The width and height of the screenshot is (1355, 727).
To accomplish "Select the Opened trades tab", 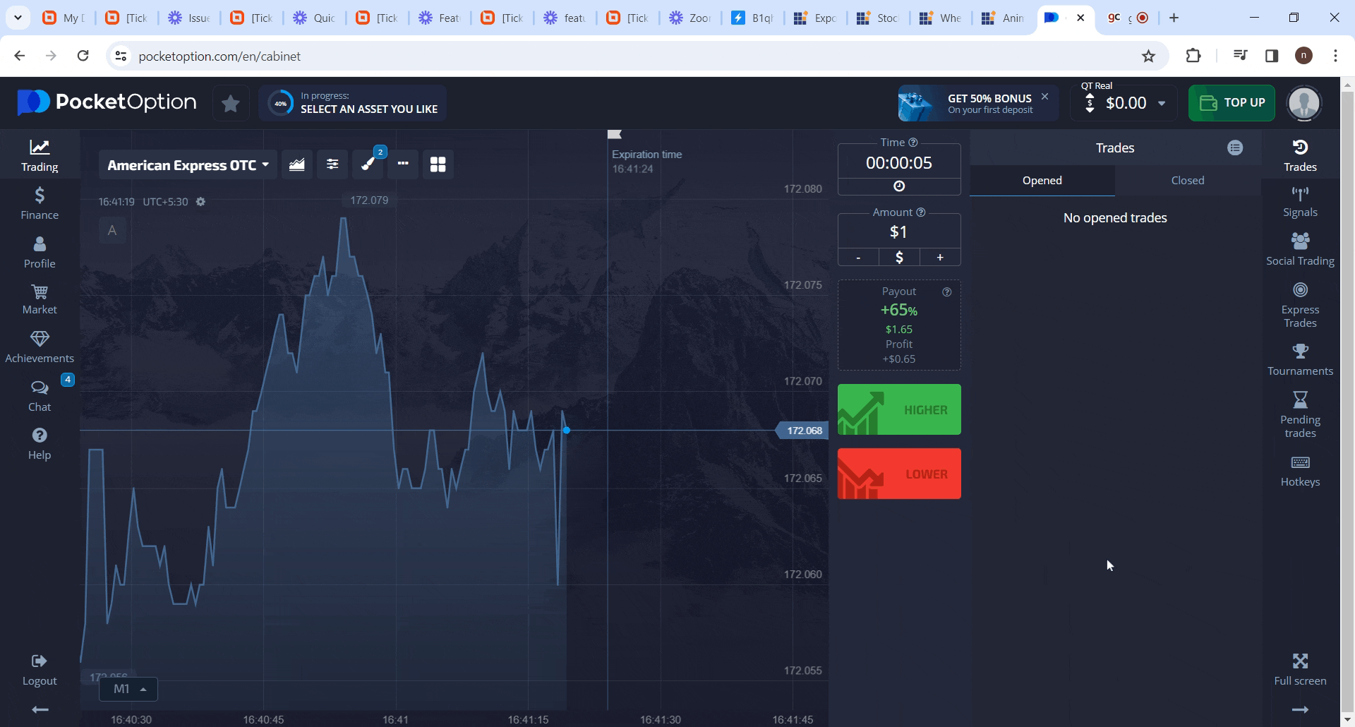I will 1042,181.
